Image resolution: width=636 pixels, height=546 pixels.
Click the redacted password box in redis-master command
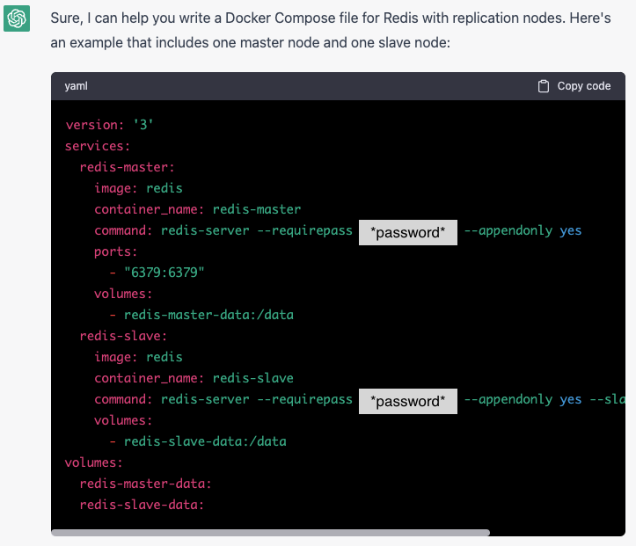point(408,232)
